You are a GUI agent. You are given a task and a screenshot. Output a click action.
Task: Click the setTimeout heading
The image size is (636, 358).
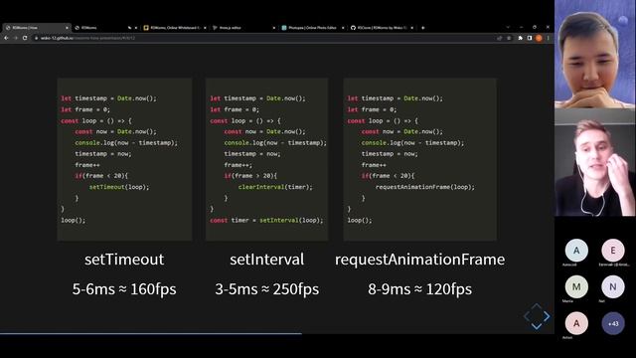pos(124,260)
